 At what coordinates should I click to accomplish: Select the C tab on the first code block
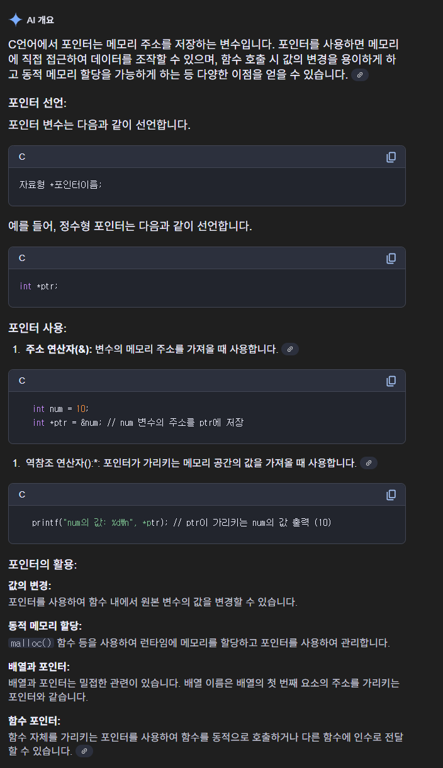[21, 157]
